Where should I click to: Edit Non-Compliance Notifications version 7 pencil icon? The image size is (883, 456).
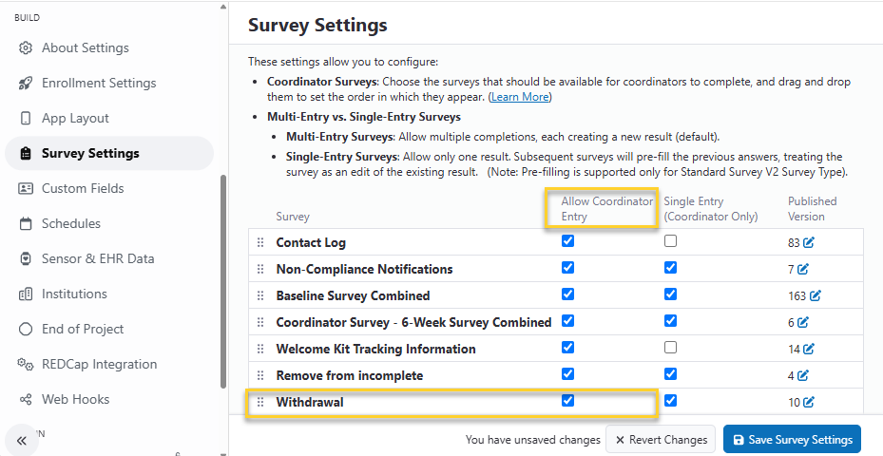point(803,269)
